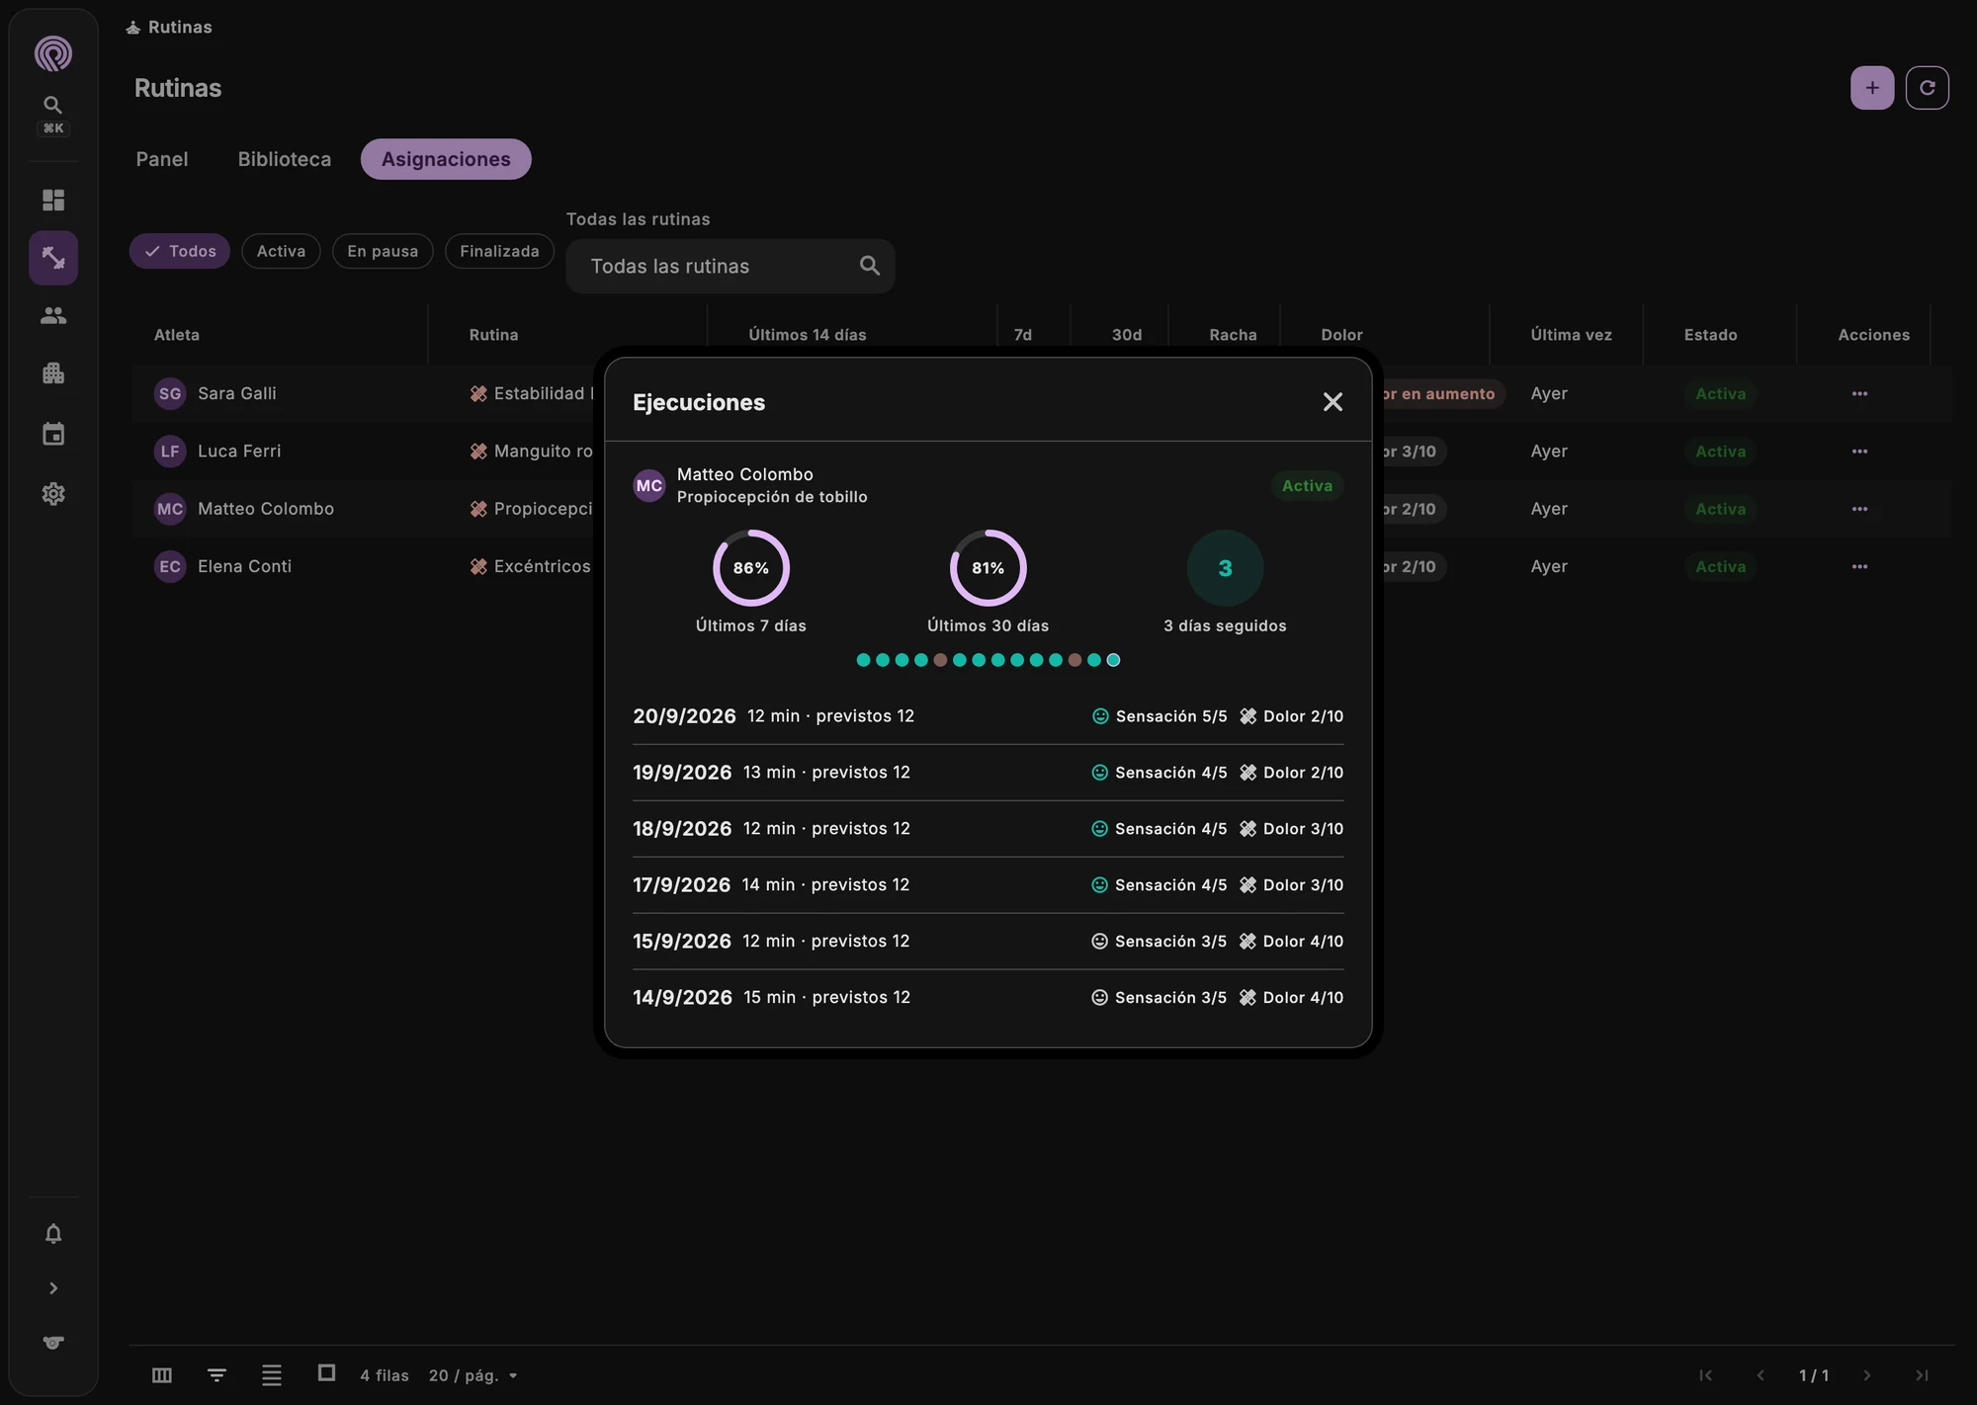
Task: Toggle the En pausa filter chip
Action: pyautogui.click(x=383, y=251)
